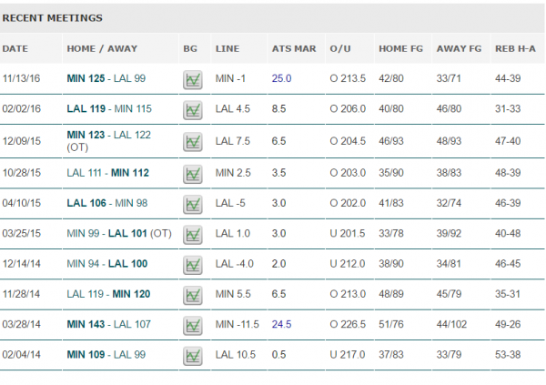Click the over/under value U 201.5
The height and width of the screenshot is (385, 546).
pyautogui.click(x=348, y=233)
